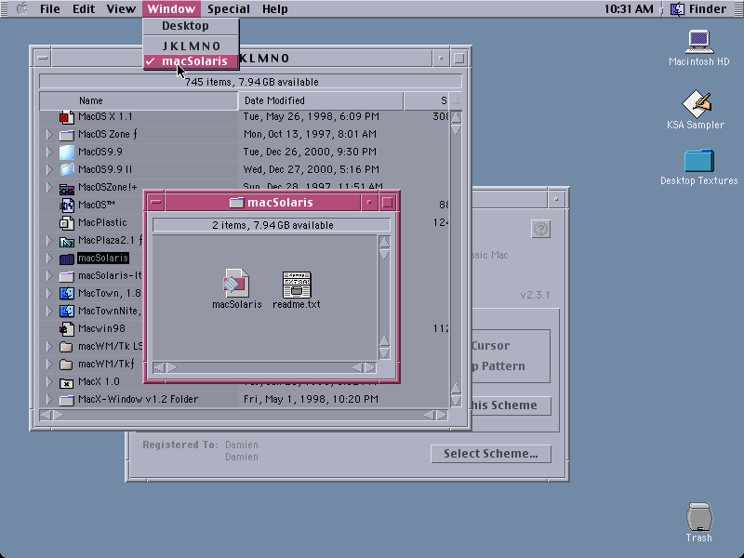The image size is (744, 558).
Task: Expand the macSolaris folder triangle in list
Action: point(49,259)
